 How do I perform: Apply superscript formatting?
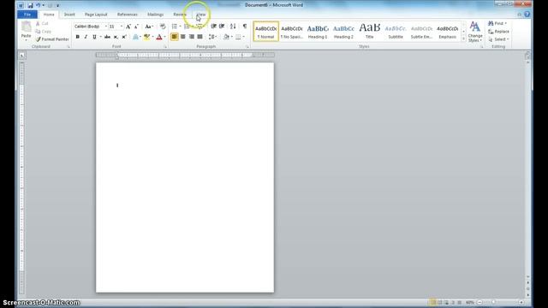click(124, 37)
